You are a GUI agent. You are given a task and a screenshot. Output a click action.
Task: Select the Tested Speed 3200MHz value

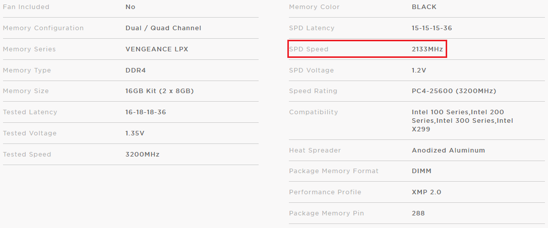pyautogui.click(x=143, y=154)
